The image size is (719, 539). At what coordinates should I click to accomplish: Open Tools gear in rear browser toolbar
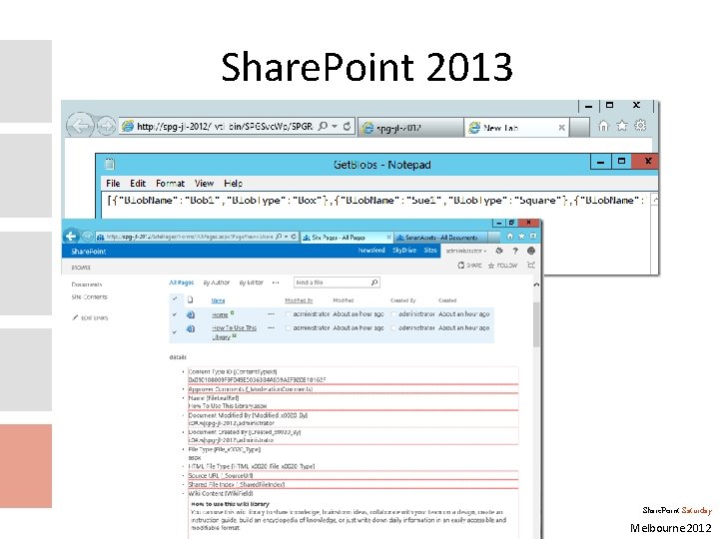pos(640,125)
